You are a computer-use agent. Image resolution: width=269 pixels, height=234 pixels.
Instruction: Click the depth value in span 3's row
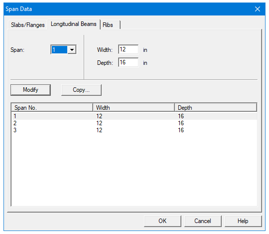click(x=181, y=130)
